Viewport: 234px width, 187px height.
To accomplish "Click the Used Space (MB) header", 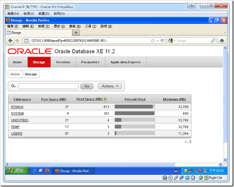I will [x=89, y=99].
